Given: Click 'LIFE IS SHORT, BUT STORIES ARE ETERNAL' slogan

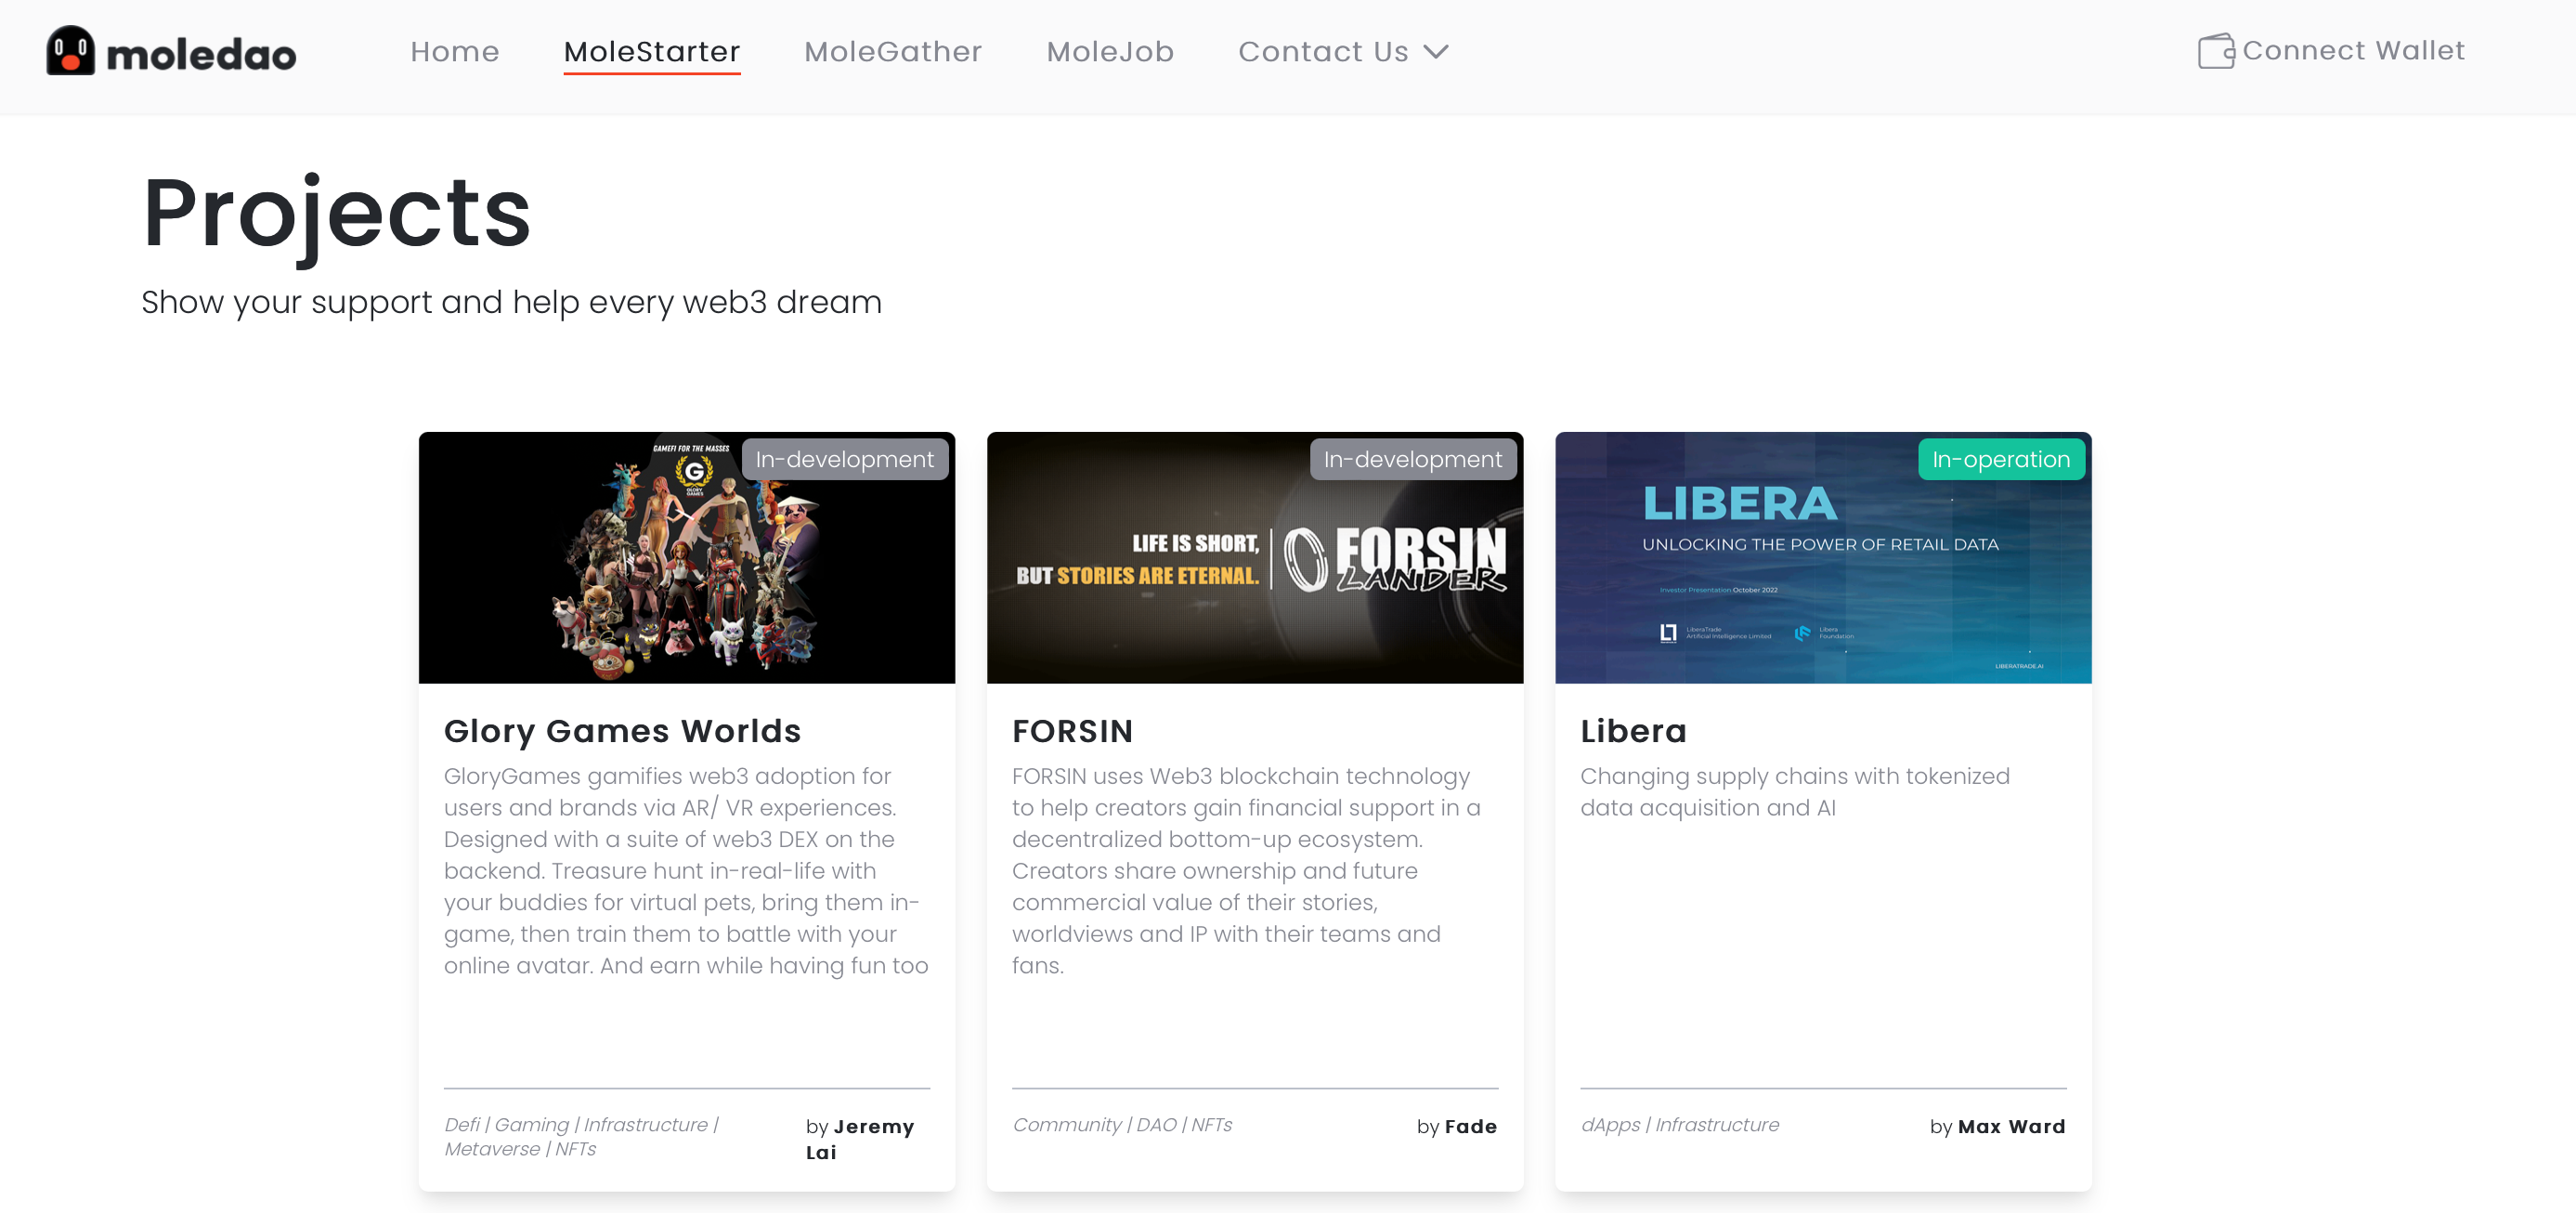Looking at the screenshot, I should click(x=1138, y=559).
